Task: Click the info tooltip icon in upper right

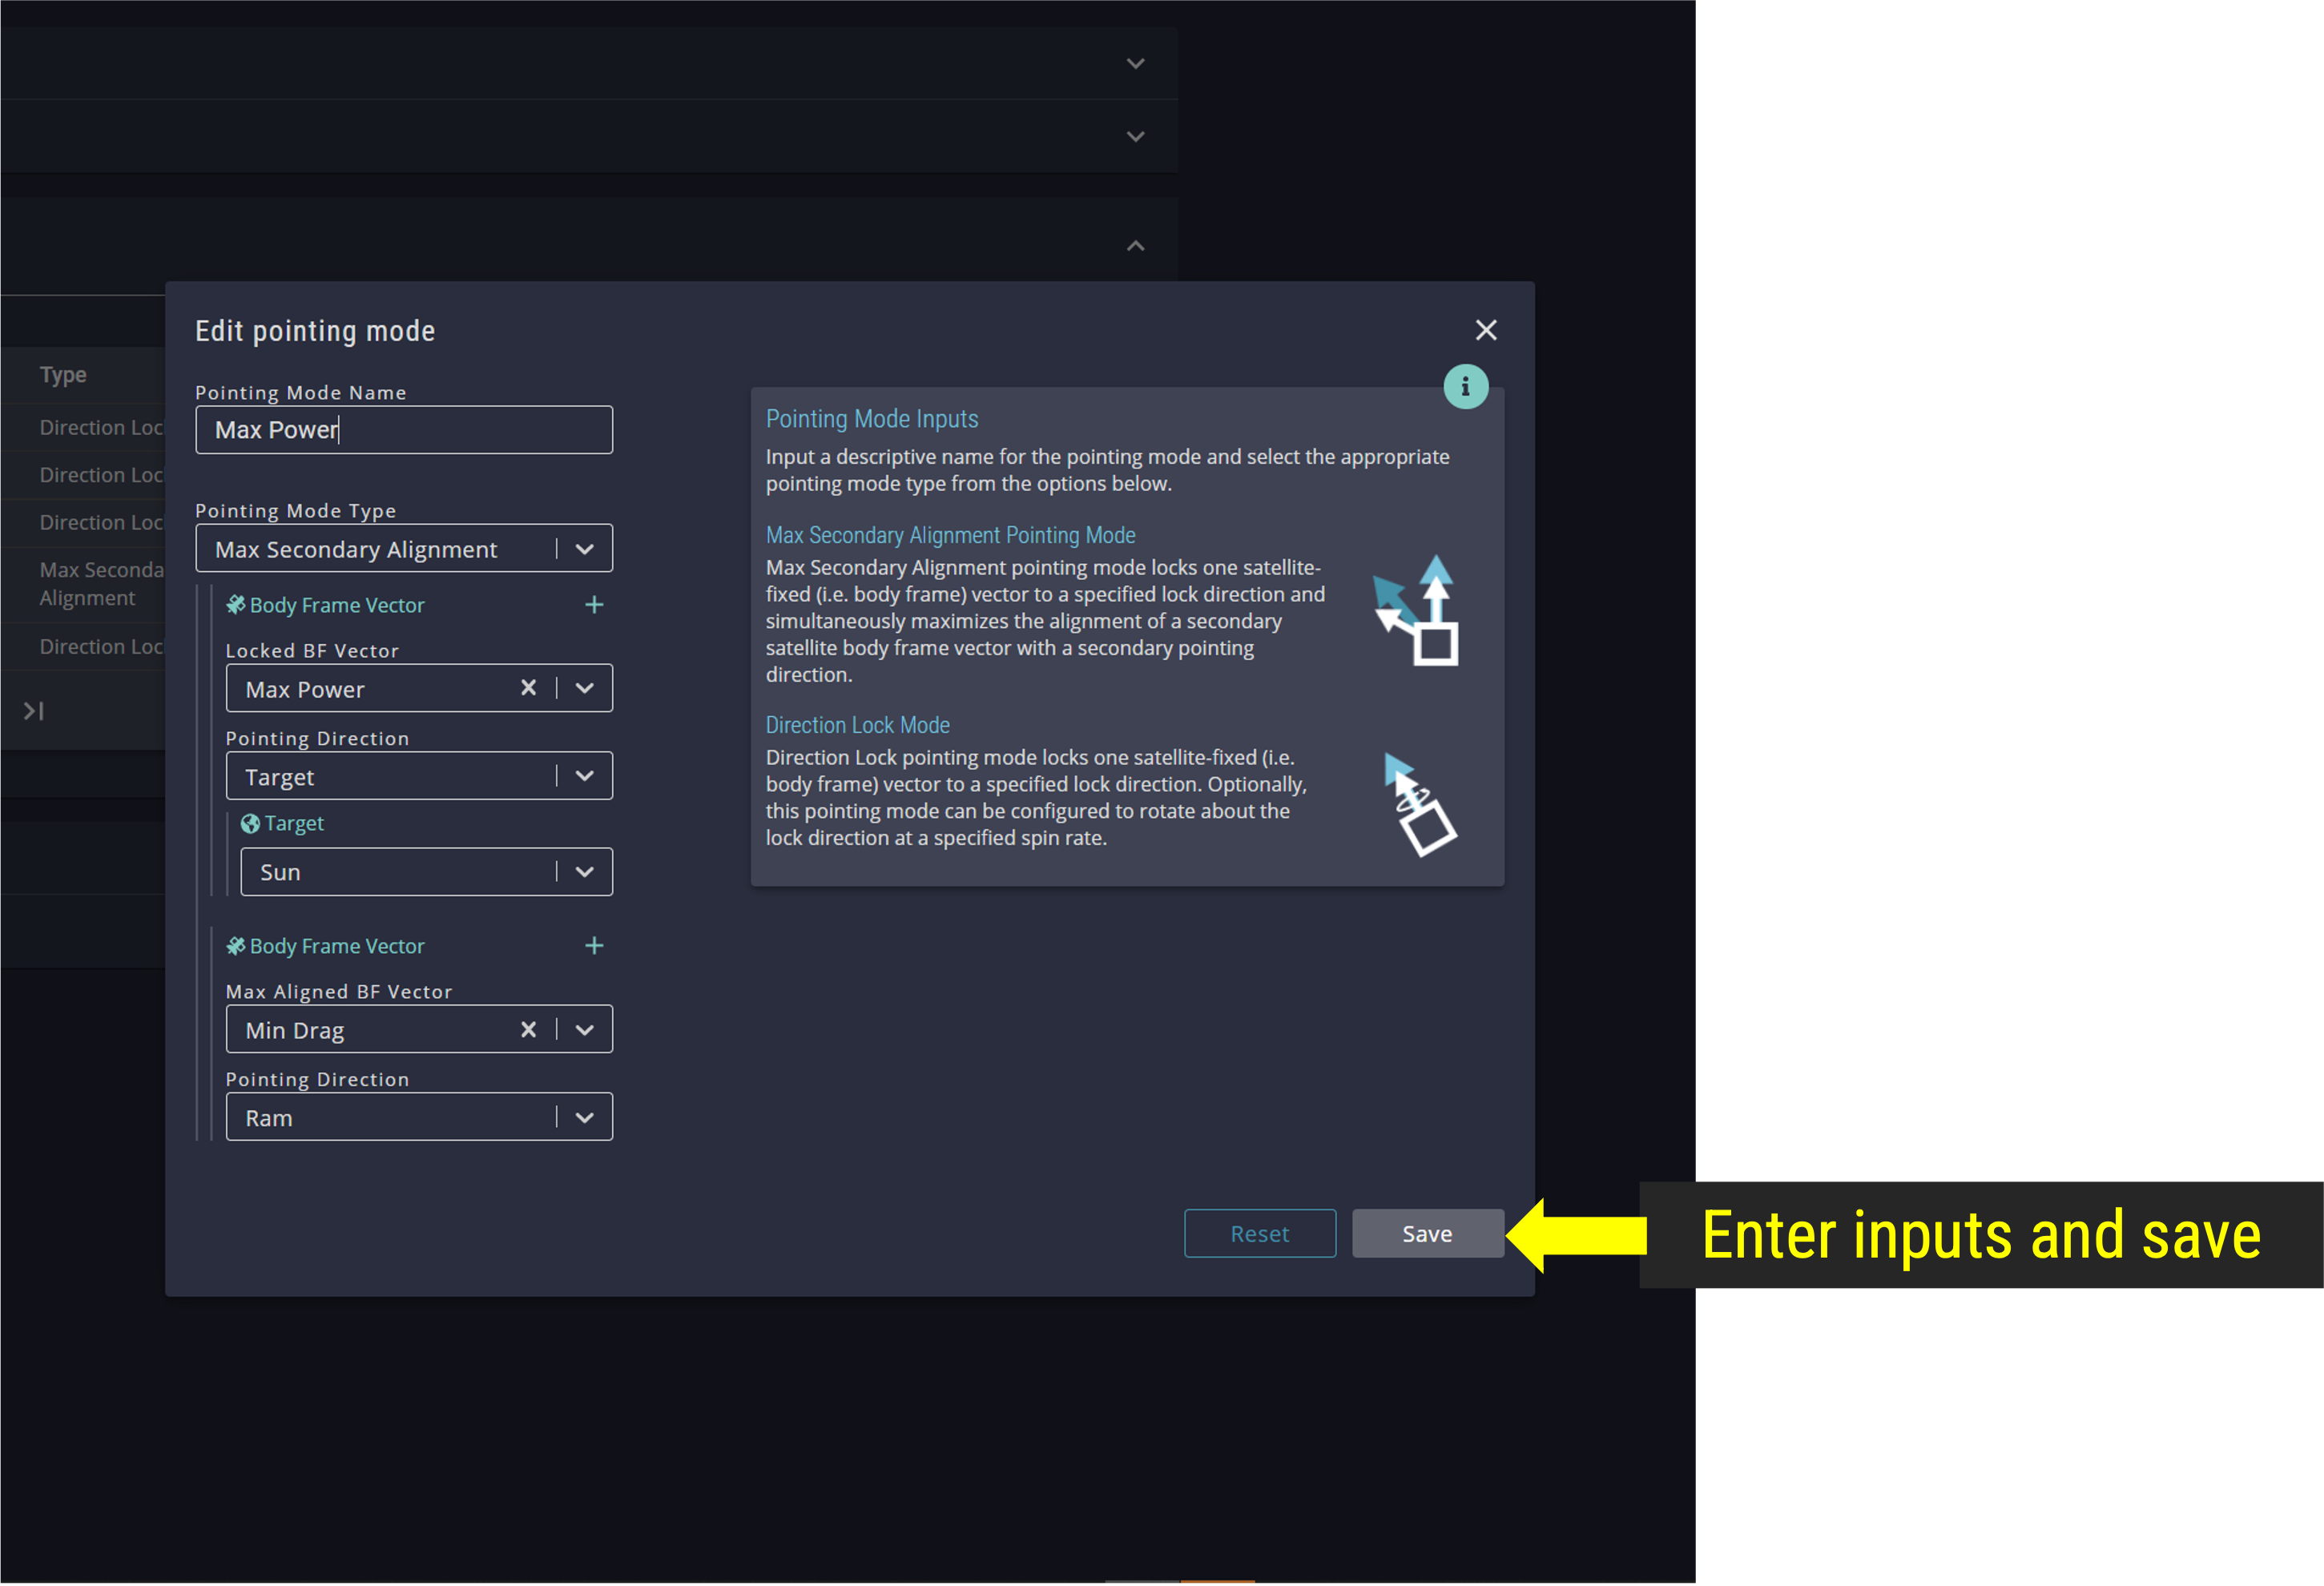Action: pyautogui.click(x=1466, y=387)
